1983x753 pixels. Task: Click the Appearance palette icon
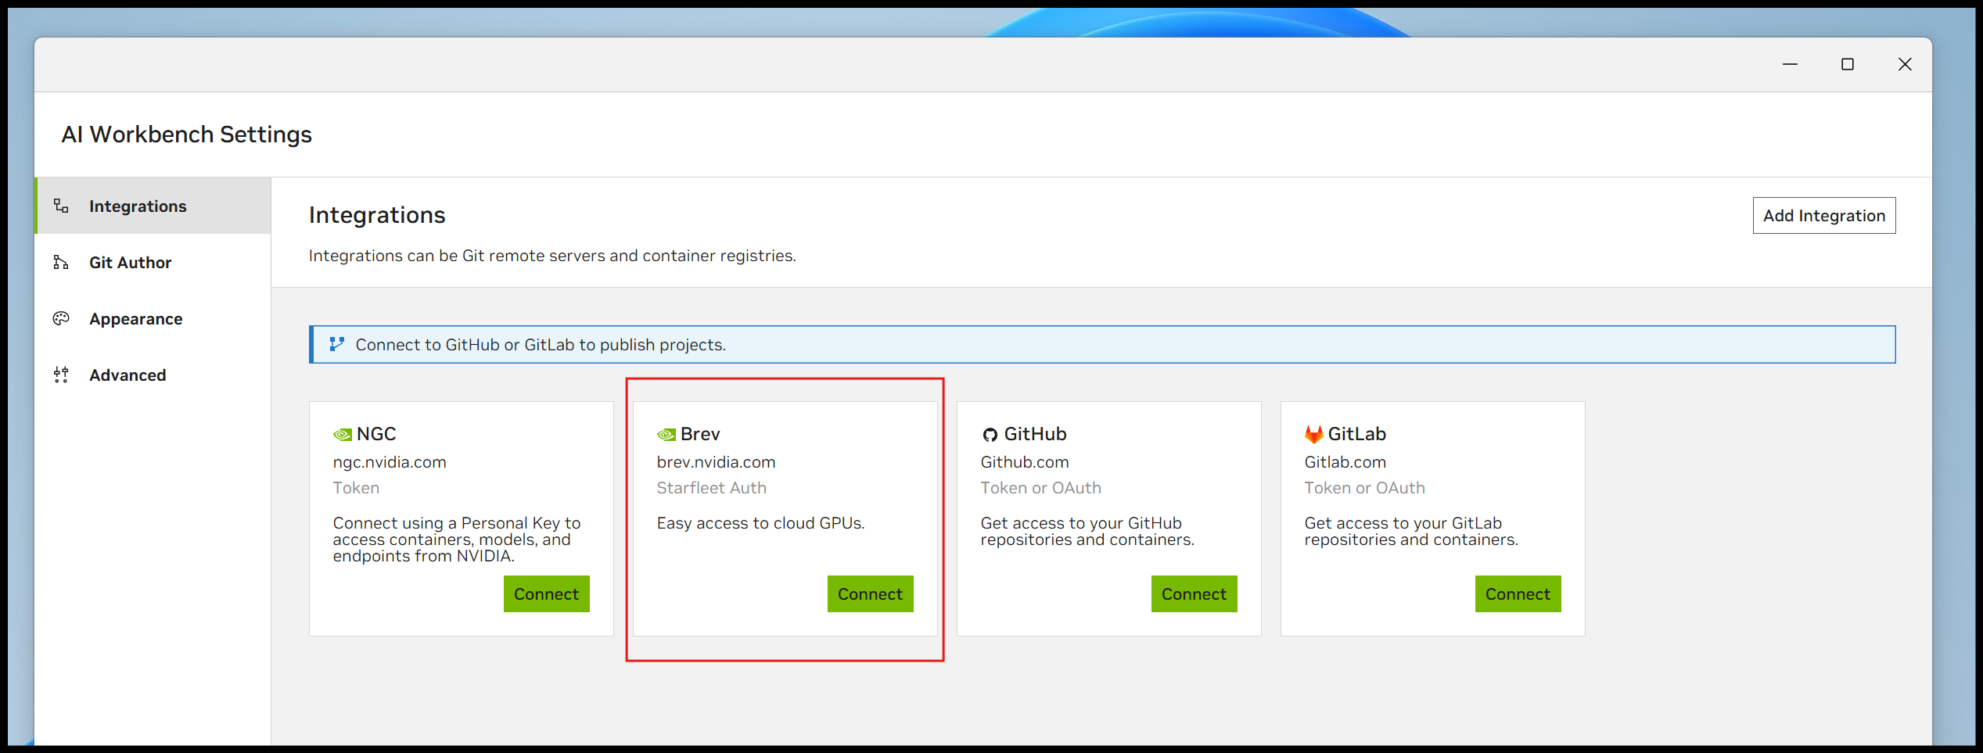pyautogui.click(x=61, y=319)
